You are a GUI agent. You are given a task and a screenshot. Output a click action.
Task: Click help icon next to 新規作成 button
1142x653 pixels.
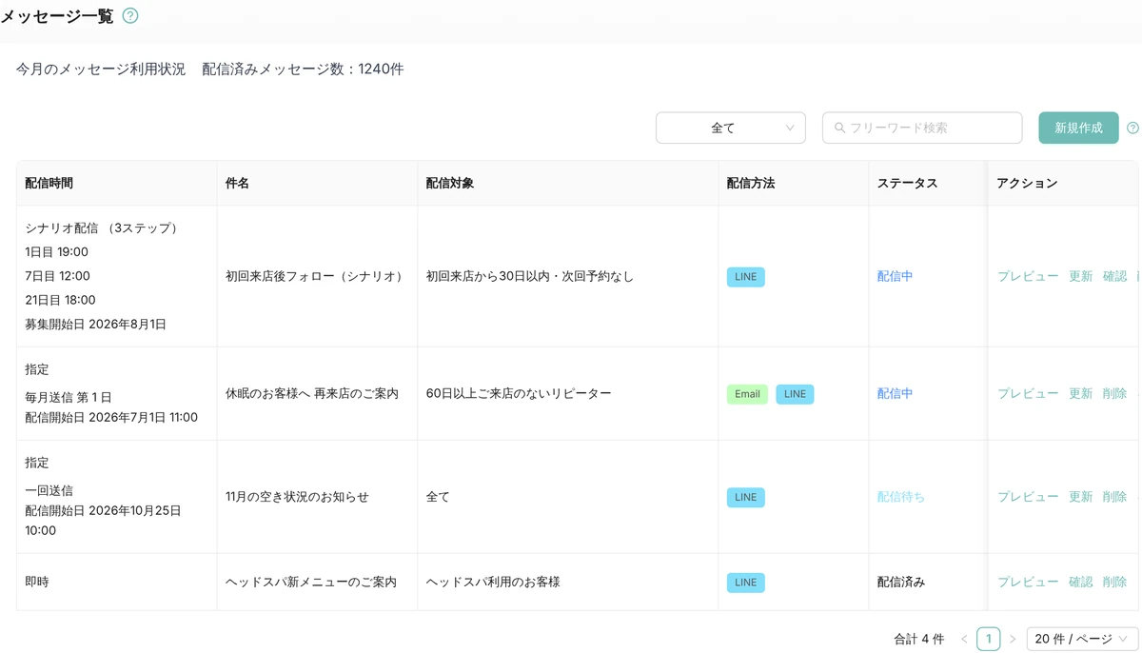click(1132, 128)
